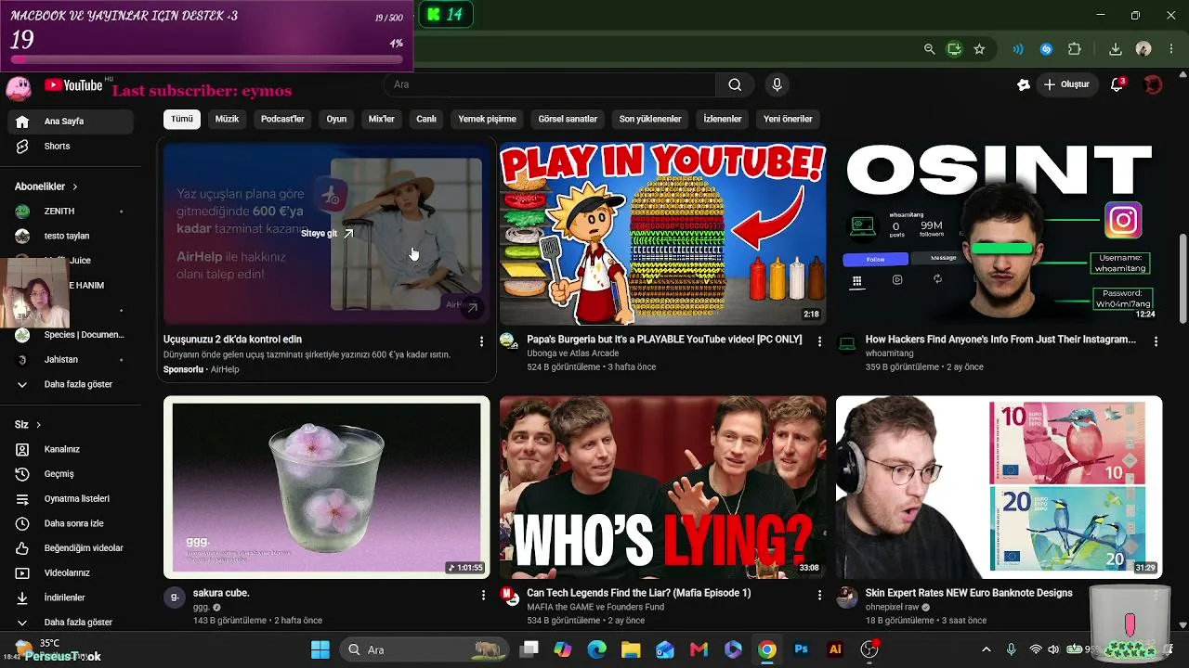Open File Explorer from the taskbar

(x=631, y=649)
